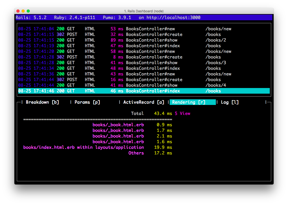Click the Others 17.2 ms entry

150,153
